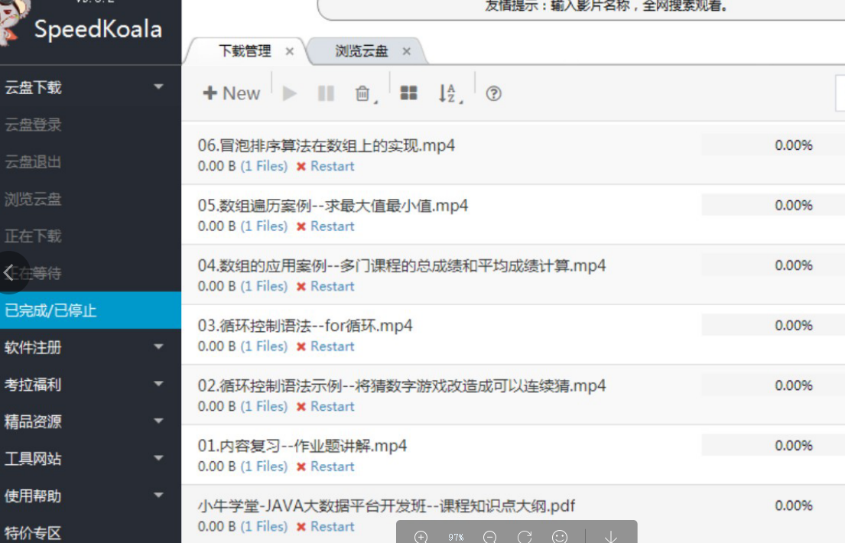Close the 浏览云盘 tab
This screenshot has width=845, height=543.
(406, 51)
